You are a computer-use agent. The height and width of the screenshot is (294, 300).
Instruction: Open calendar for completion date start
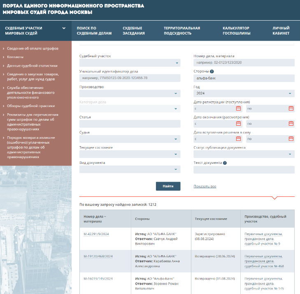238,124
